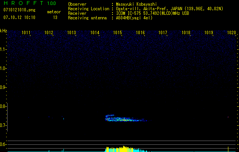Click the kHz axis unit label
The height and width of the screenshot is (152, 239).
coord(3,31)
